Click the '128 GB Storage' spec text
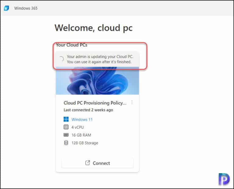Viewport: 234px width, 189px height. (85, 143)
